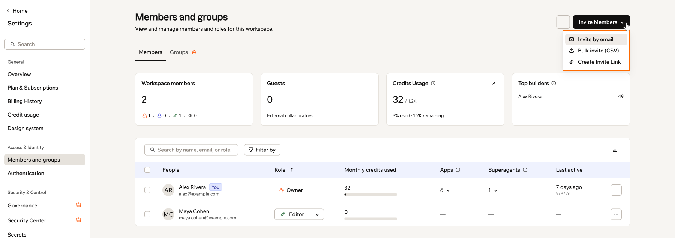Click the Monthly credits used column header

370,170
